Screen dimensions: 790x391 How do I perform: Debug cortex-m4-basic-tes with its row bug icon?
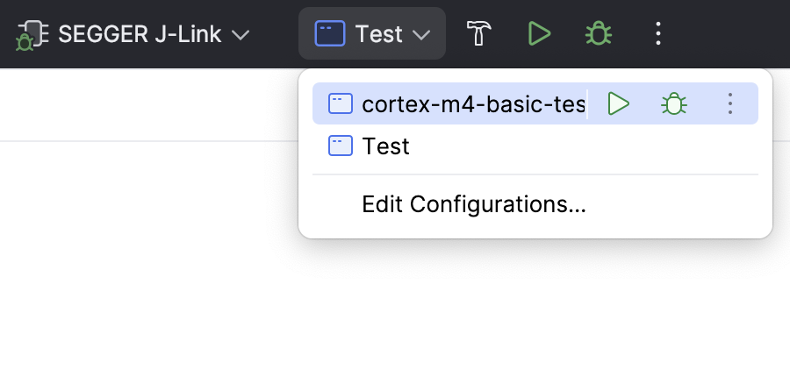674,103
